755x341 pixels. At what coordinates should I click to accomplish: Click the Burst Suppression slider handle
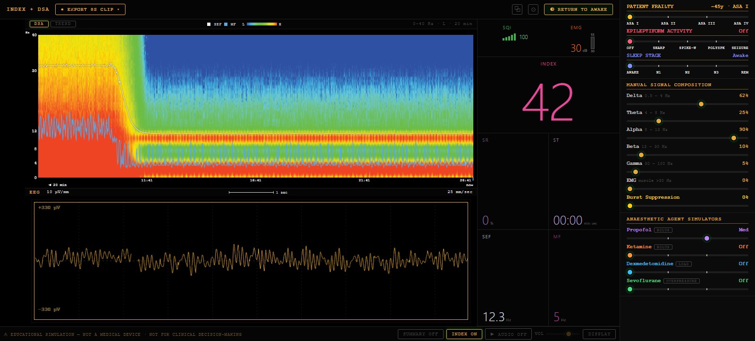tap(630, 206)
